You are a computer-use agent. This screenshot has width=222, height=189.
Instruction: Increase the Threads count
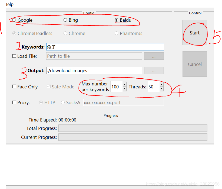click(161, 84)
